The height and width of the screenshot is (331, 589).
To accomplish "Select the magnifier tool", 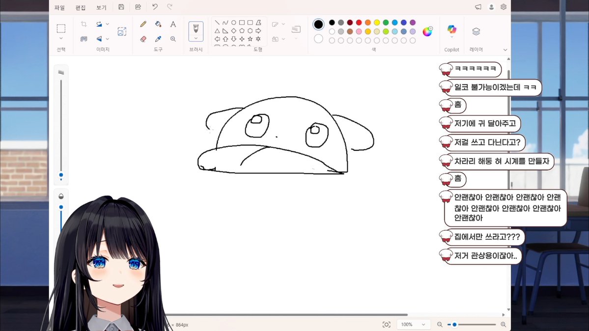I will (x=173, y=39).
